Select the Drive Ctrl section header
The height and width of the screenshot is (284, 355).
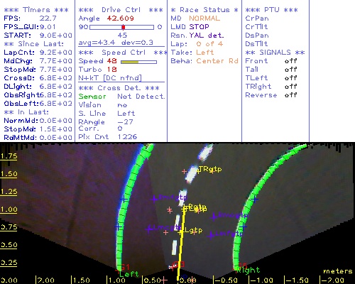coord(121,10)
